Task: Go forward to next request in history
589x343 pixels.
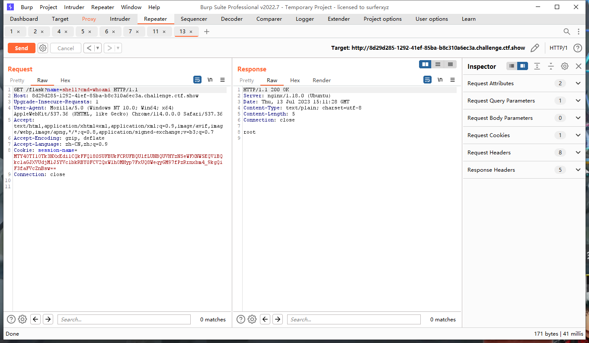Action: (109, 48)
